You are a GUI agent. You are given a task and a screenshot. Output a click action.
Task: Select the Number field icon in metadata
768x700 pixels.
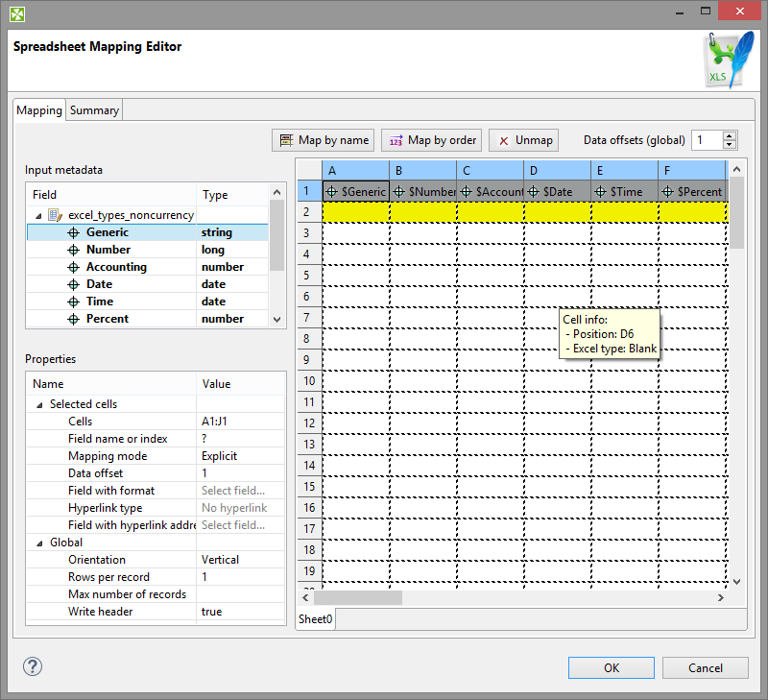coord(74,250)
